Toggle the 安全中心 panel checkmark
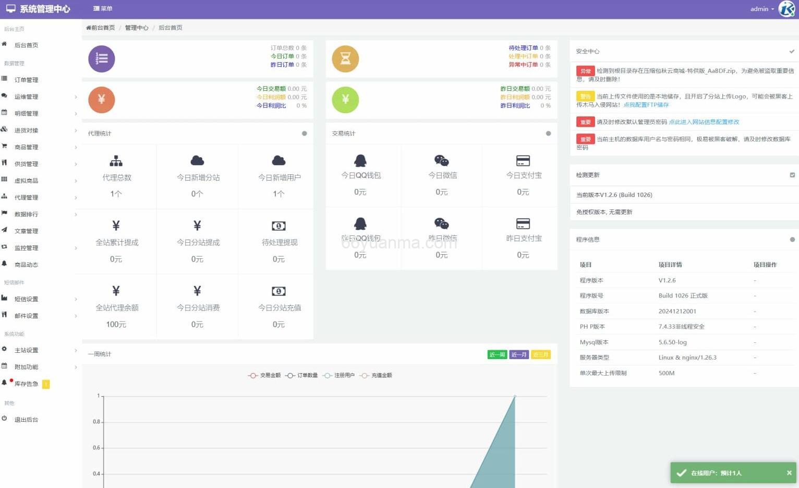This screenshot has height=488, width=799. (792, 51)
